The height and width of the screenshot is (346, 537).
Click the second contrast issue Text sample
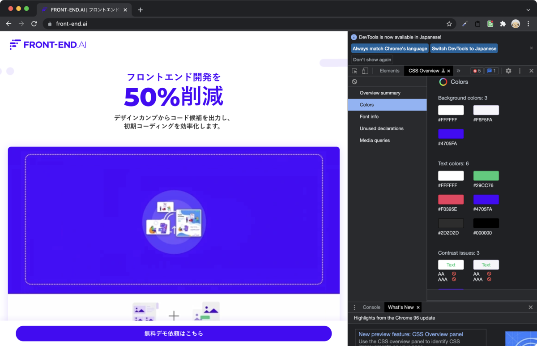[486, 265]
